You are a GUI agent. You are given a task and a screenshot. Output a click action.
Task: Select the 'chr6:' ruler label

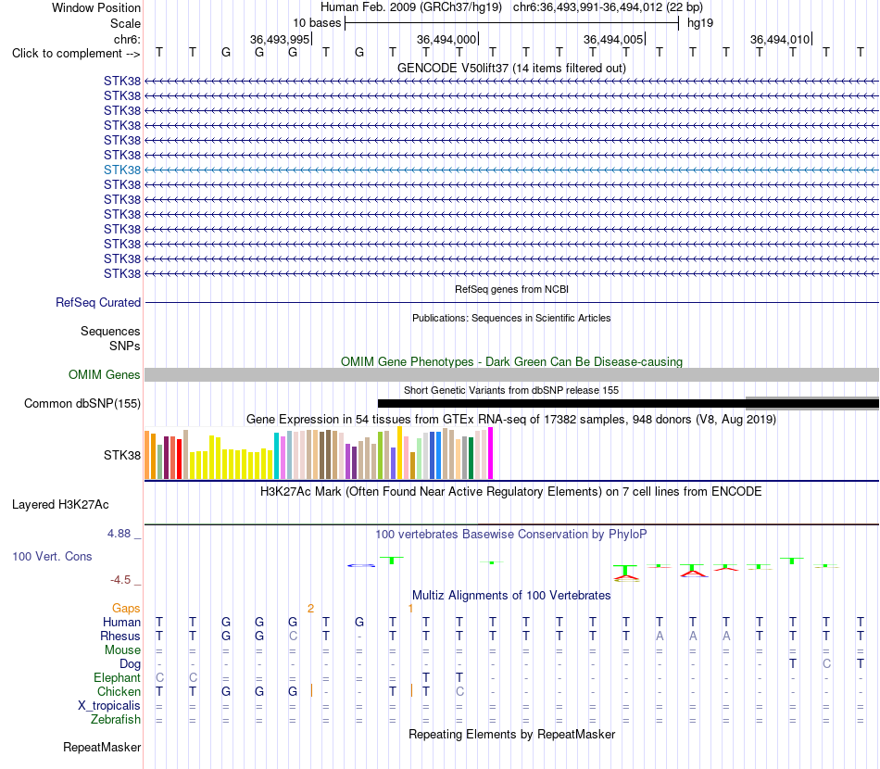(127, 39)
